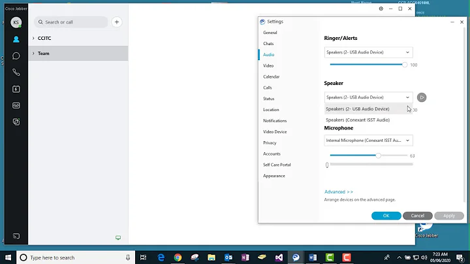Click the Cisco Jabber taskbar icon
The image size is (470, 264).
pyautogui.click(x=296, y=257)
